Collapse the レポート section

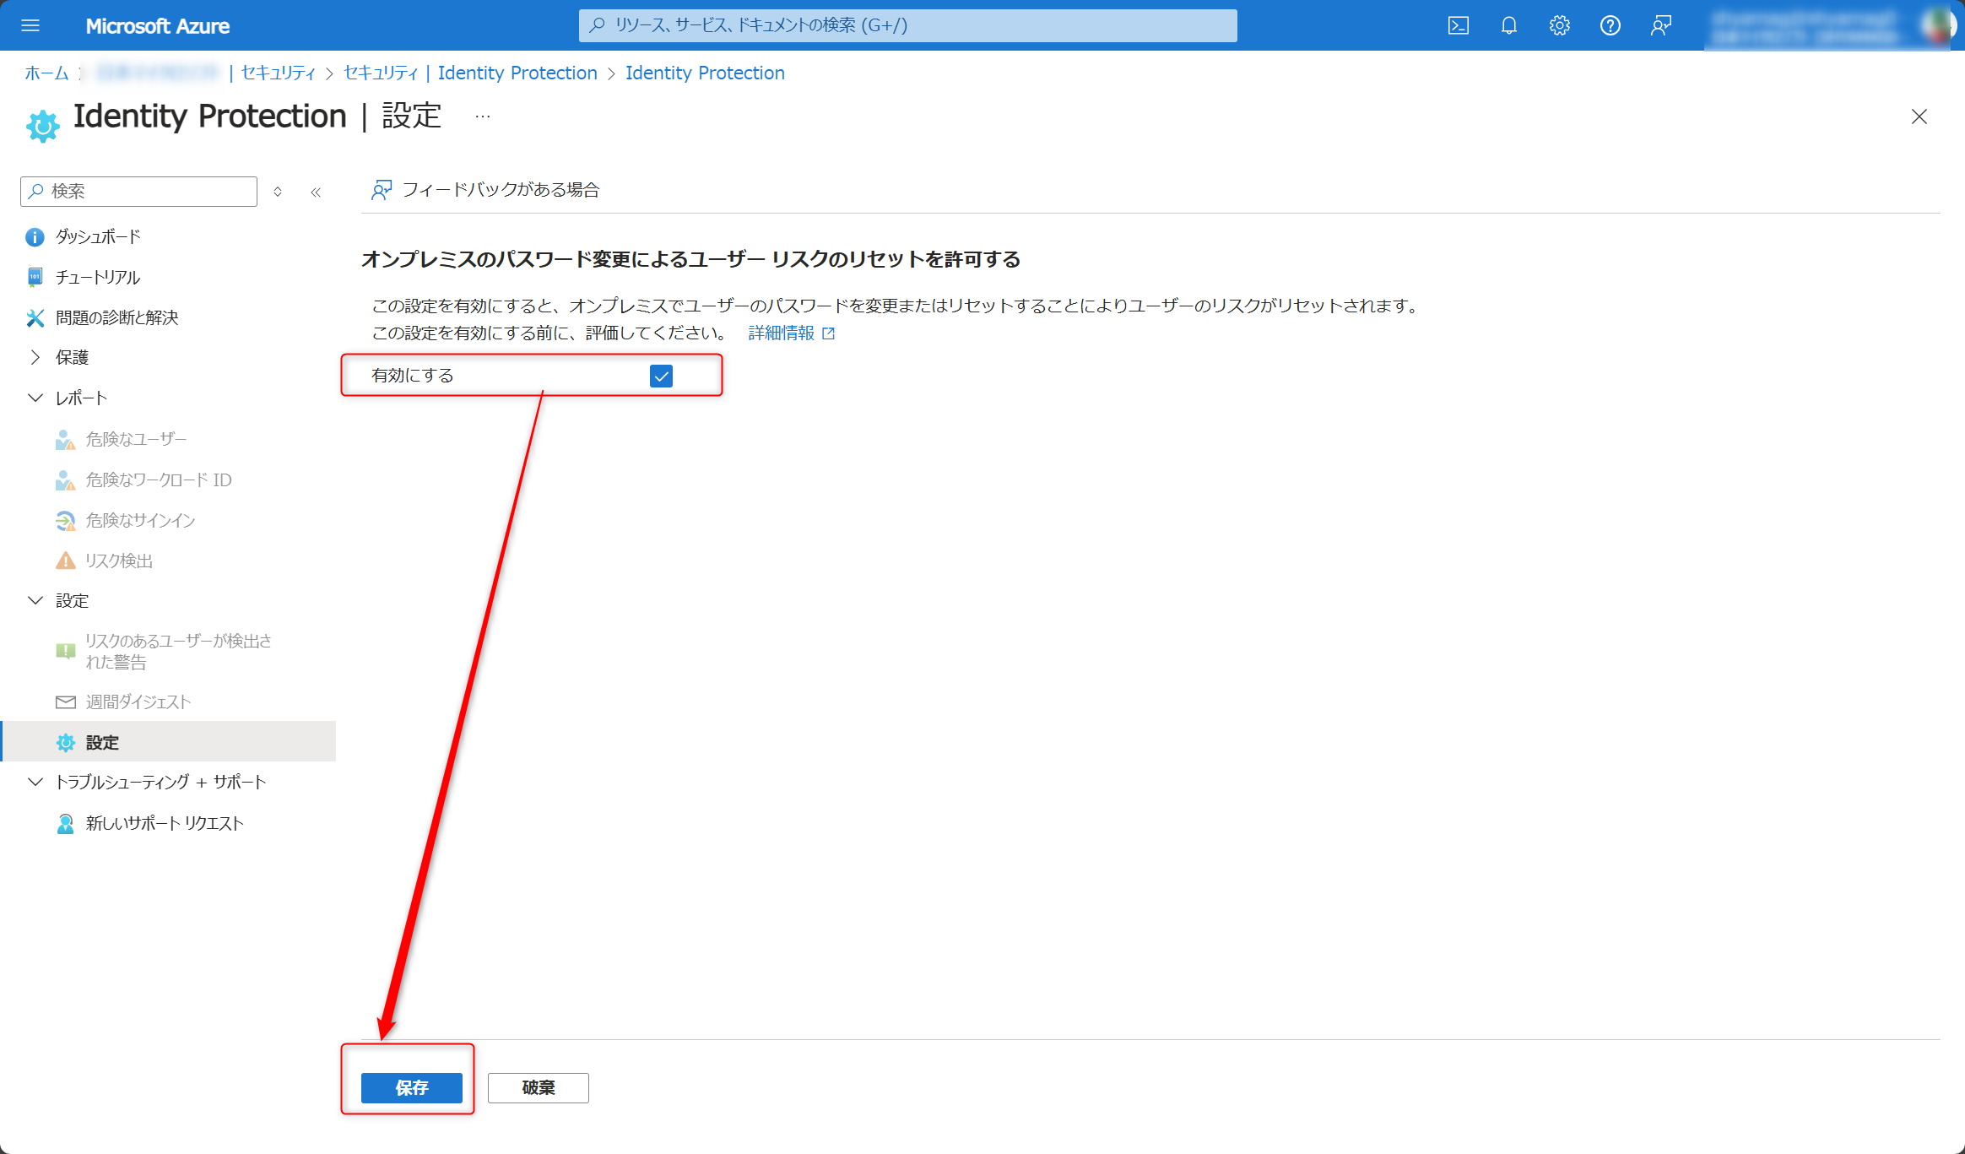click(35, 398)
